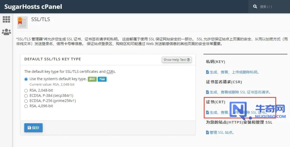290x147 pixels.
Task: Click the blue 保存 save button
Action: click(x=33, y=128)
